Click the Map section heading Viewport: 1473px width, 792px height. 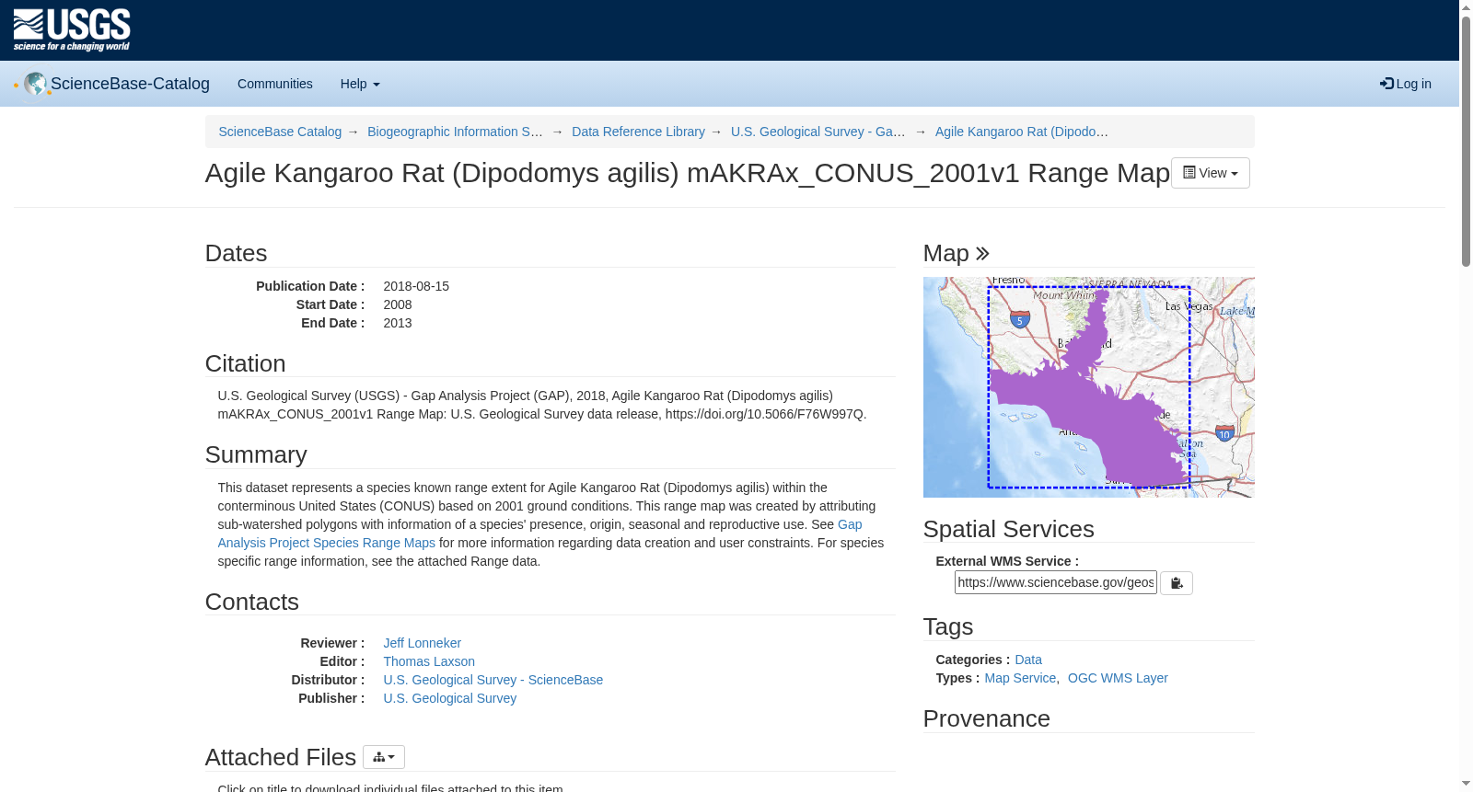(945, 254)
